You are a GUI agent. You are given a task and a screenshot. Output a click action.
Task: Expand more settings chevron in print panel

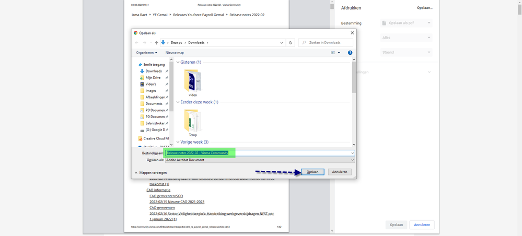430,72
